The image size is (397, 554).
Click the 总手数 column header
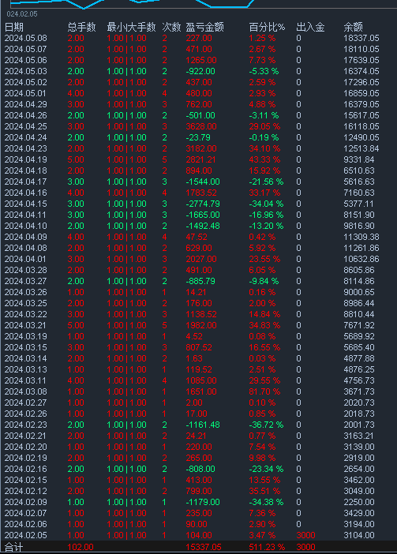(x=81, y=27)
